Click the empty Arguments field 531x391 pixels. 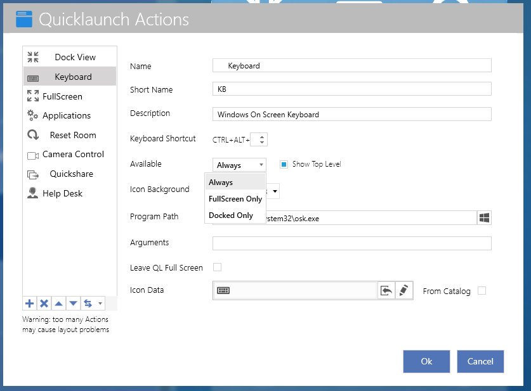(x=352, y=243)
